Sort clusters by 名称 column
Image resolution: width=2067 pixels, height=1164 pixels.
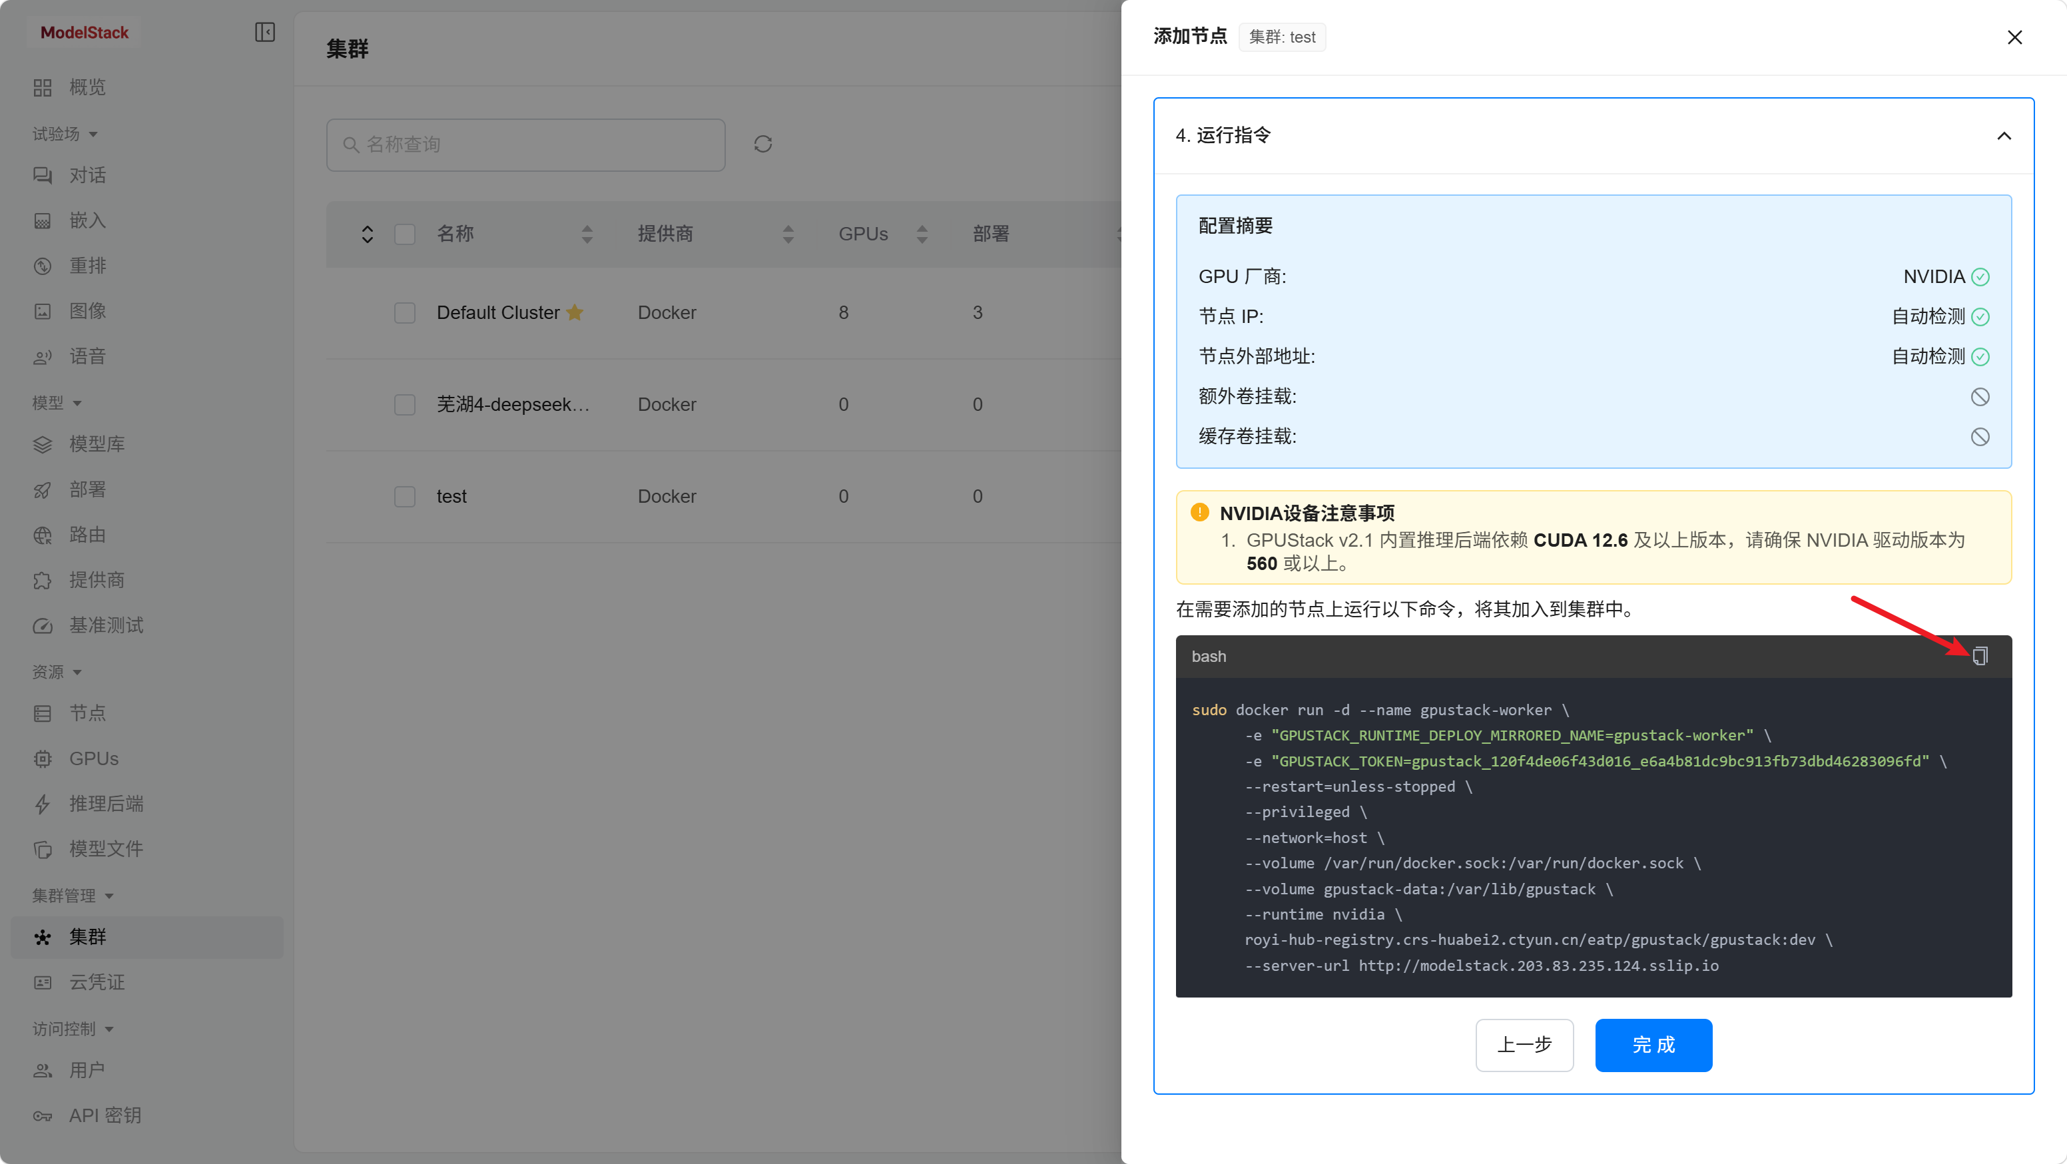pos(587,234)
